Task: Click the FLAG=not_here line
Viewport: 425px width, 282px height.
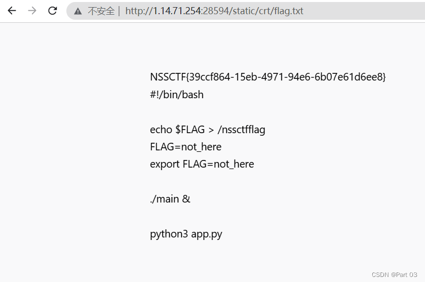Action: click(186, 147)
